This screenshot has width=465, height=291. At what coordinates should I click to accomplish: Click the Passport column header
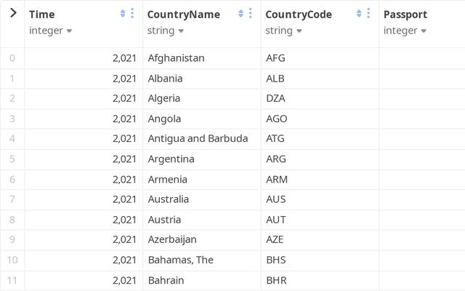pyautogui.click(x=405, y=15)
